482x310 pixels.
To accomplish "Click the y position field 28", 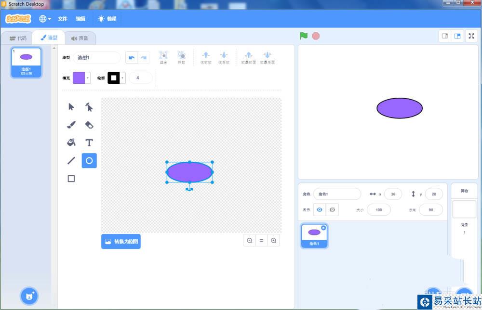I will [x=434, y=194].
